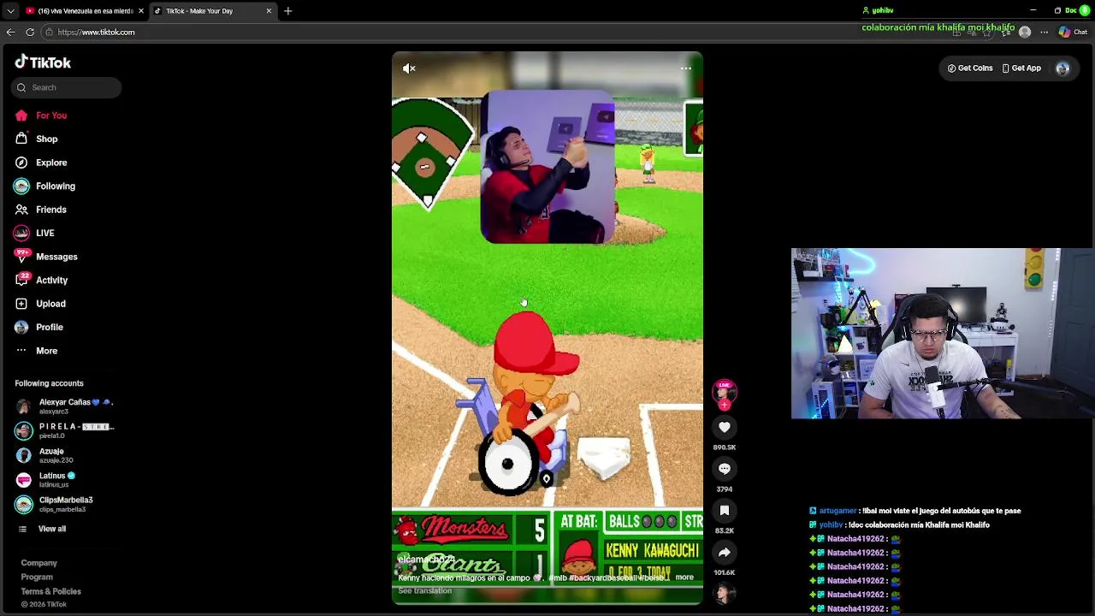Open the TikTok logo home link

pyautogui.click(x=43, y=62)
